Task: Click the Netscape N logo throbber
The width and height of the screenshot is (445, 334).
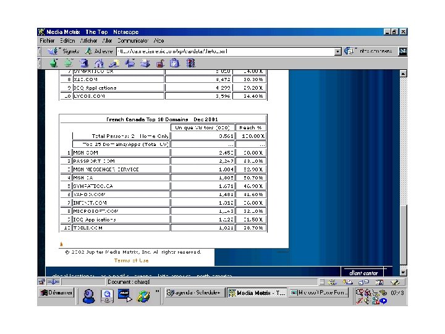Action: coord(402,51)
